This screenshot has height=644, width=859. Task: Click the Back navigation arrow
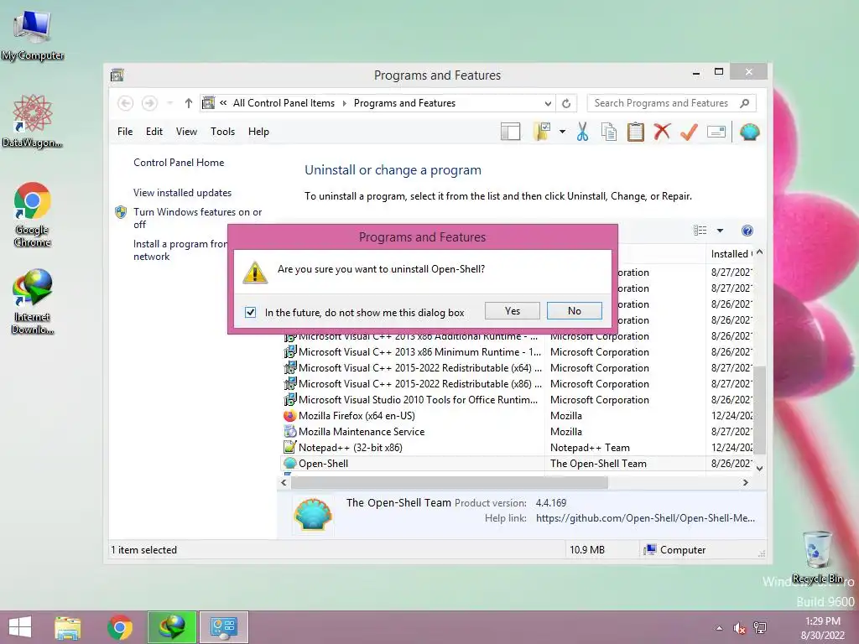click(126, 103)
